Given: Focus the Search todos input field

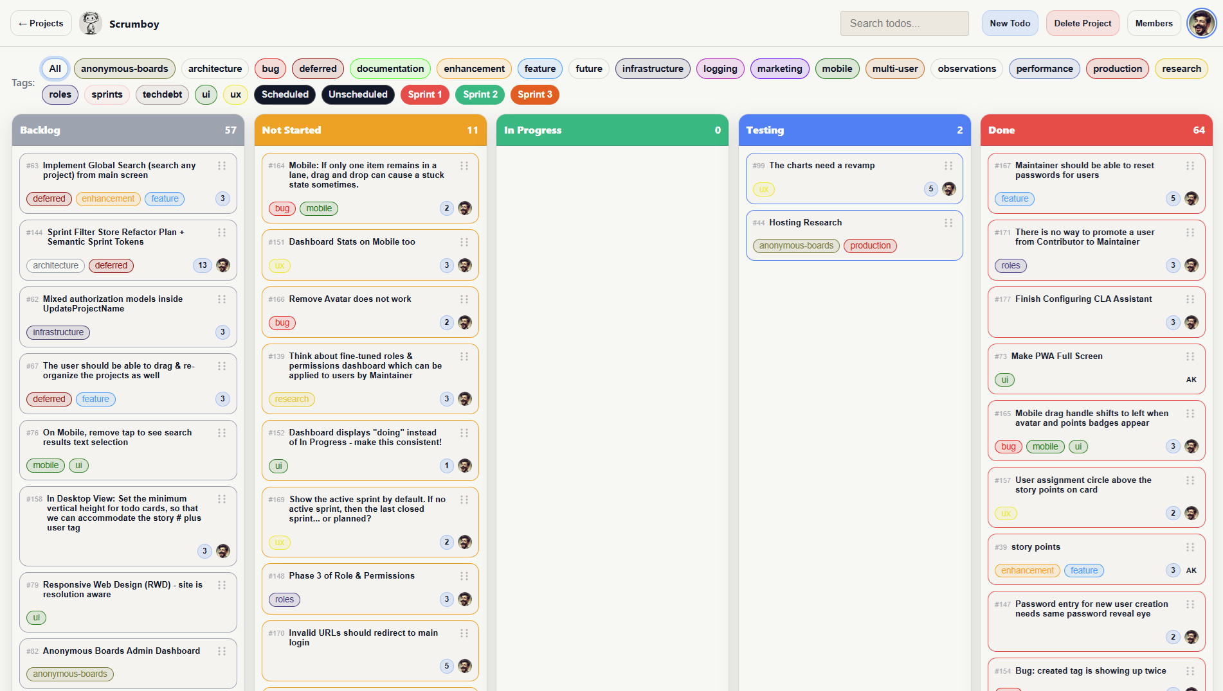Looking at the screenshot, I should (904, 24).
